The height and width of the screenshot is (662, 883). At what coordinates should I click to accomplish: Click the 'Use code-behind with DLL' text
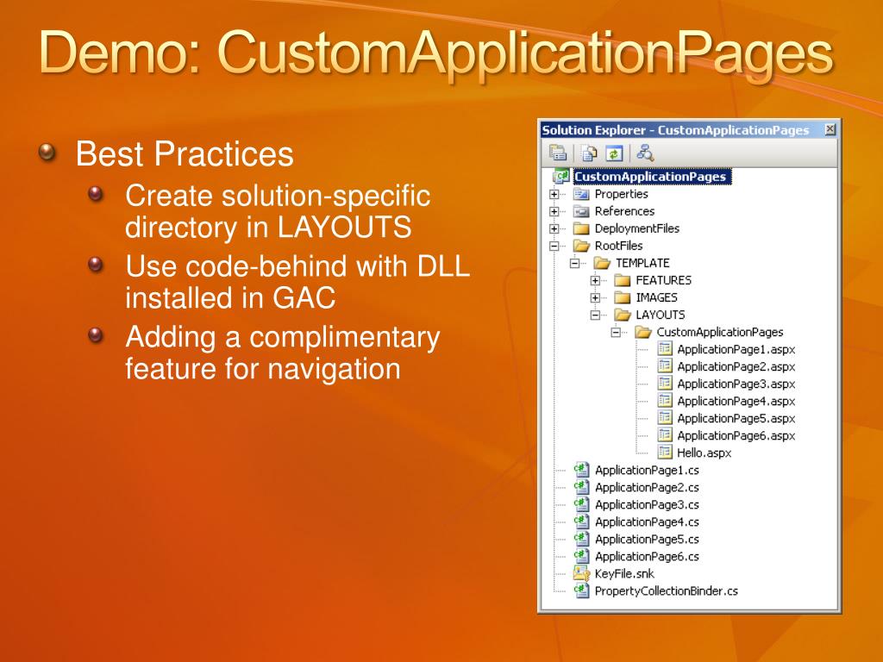pos(297,266)
